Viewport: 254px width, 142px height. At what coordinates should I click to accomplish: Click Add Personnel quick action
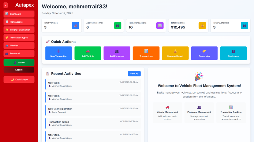pos(117,53)
